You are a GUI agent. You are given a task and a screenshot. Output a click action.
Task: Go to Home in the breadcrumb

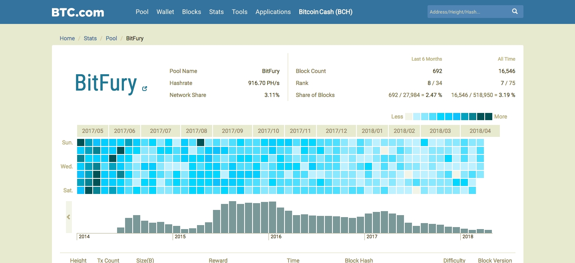(67, 38)
